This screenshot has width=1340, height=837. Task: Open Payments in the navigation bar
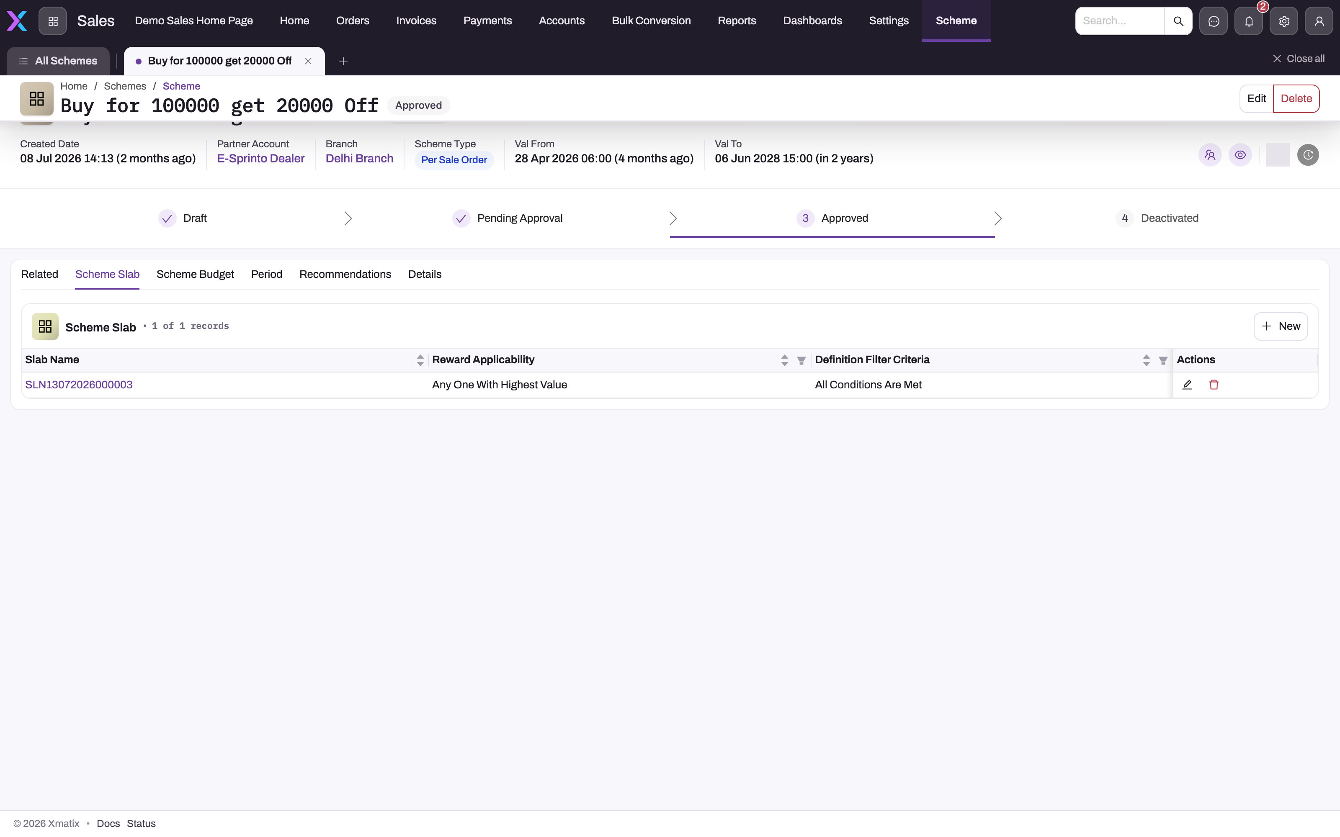pyautogui.click(x=488, y=21)
